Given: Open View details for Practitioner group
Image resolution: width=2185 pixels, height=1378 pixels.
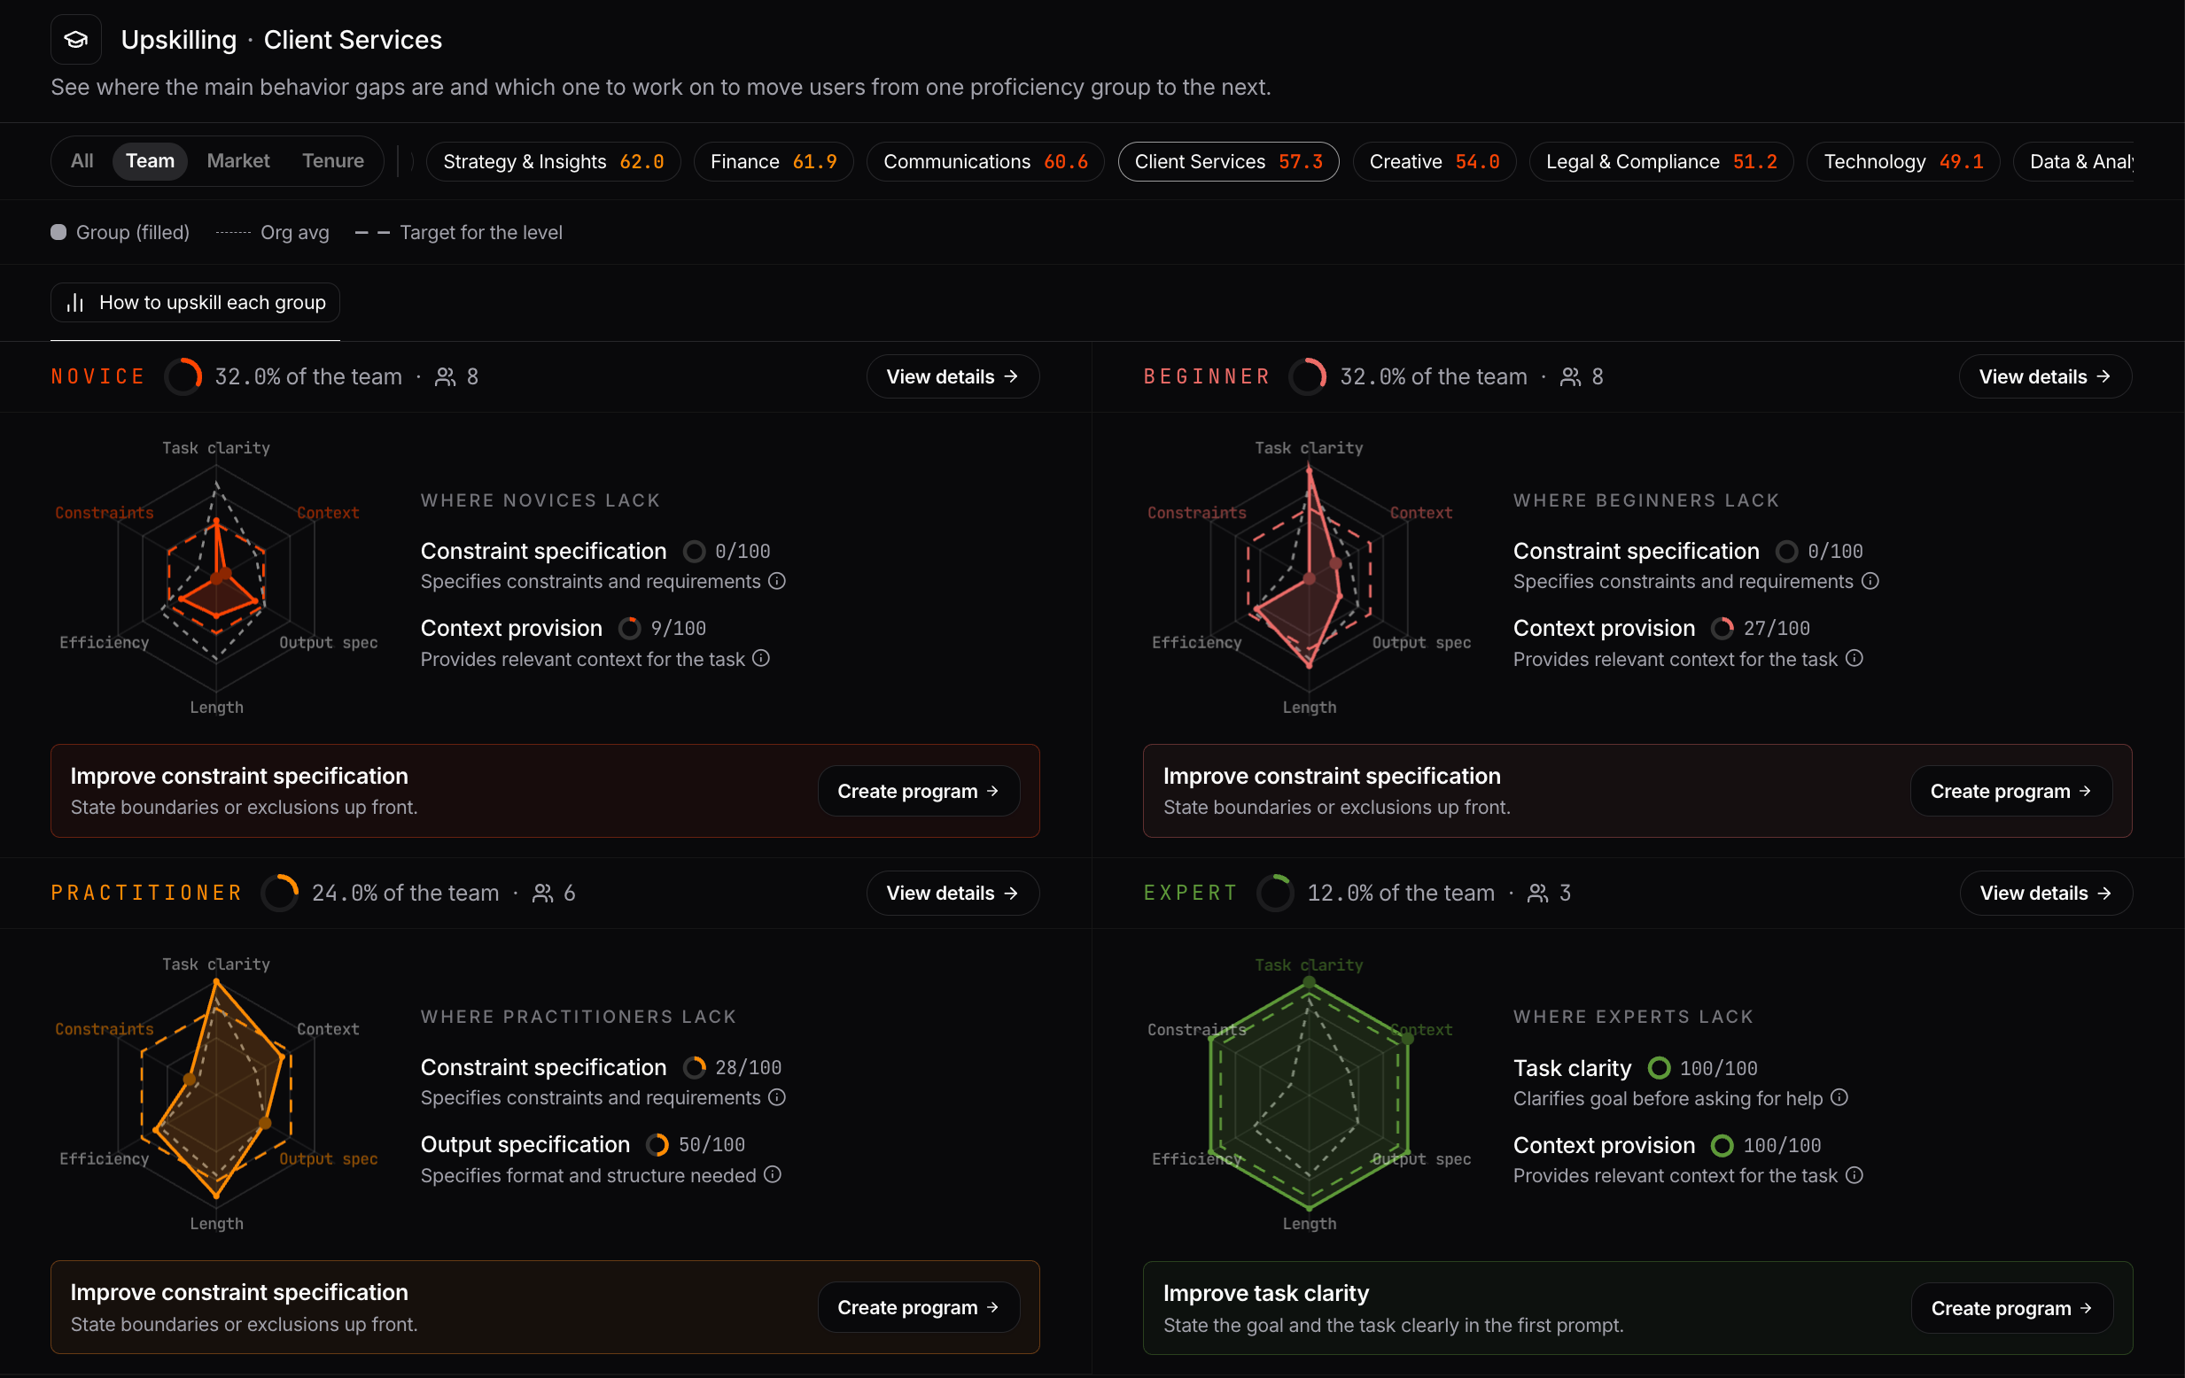Looking at the screenshot, I should click(953, 893).
